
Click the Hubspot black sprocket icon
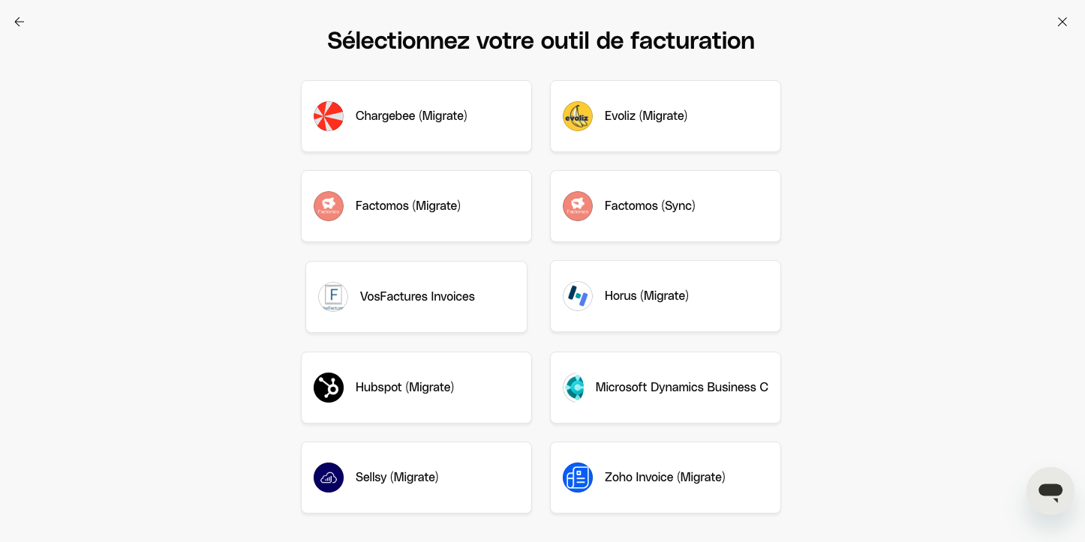click(x=329, y=388)
